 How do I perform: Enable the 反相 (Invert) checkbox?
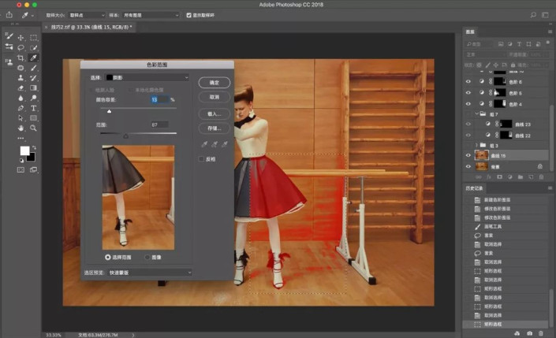(202, 158)
